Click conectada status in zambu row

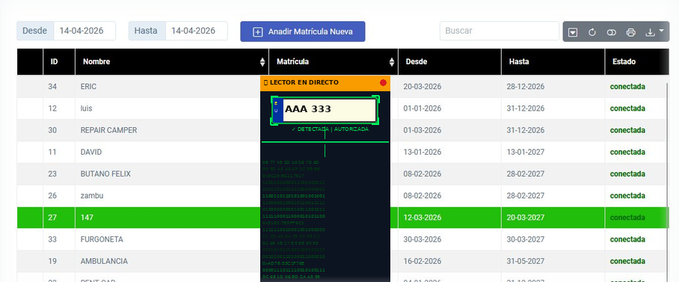(x=627, y=196)
